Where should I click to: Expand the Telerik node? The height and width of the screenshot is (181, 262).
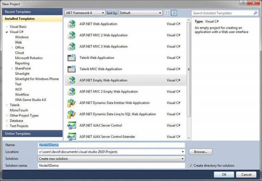[x=7, y=105]
